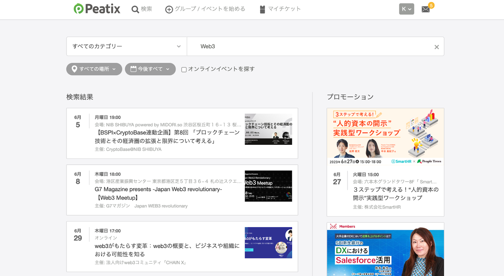Open the K user account menu
The height and width of the screenshot is (276, 504).
407,9
